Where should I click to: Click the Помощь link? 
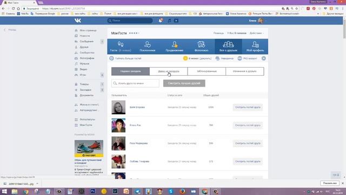pos(218,33)
